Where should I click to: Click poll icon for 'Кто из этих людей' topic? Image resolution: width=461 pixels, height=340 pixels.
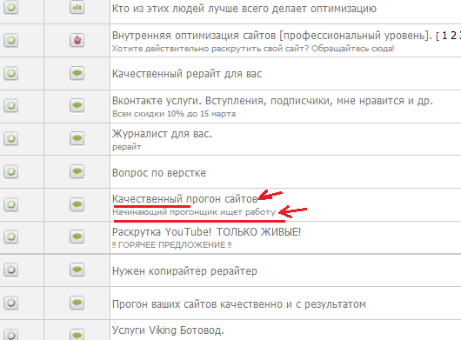[x=77, y=7]
